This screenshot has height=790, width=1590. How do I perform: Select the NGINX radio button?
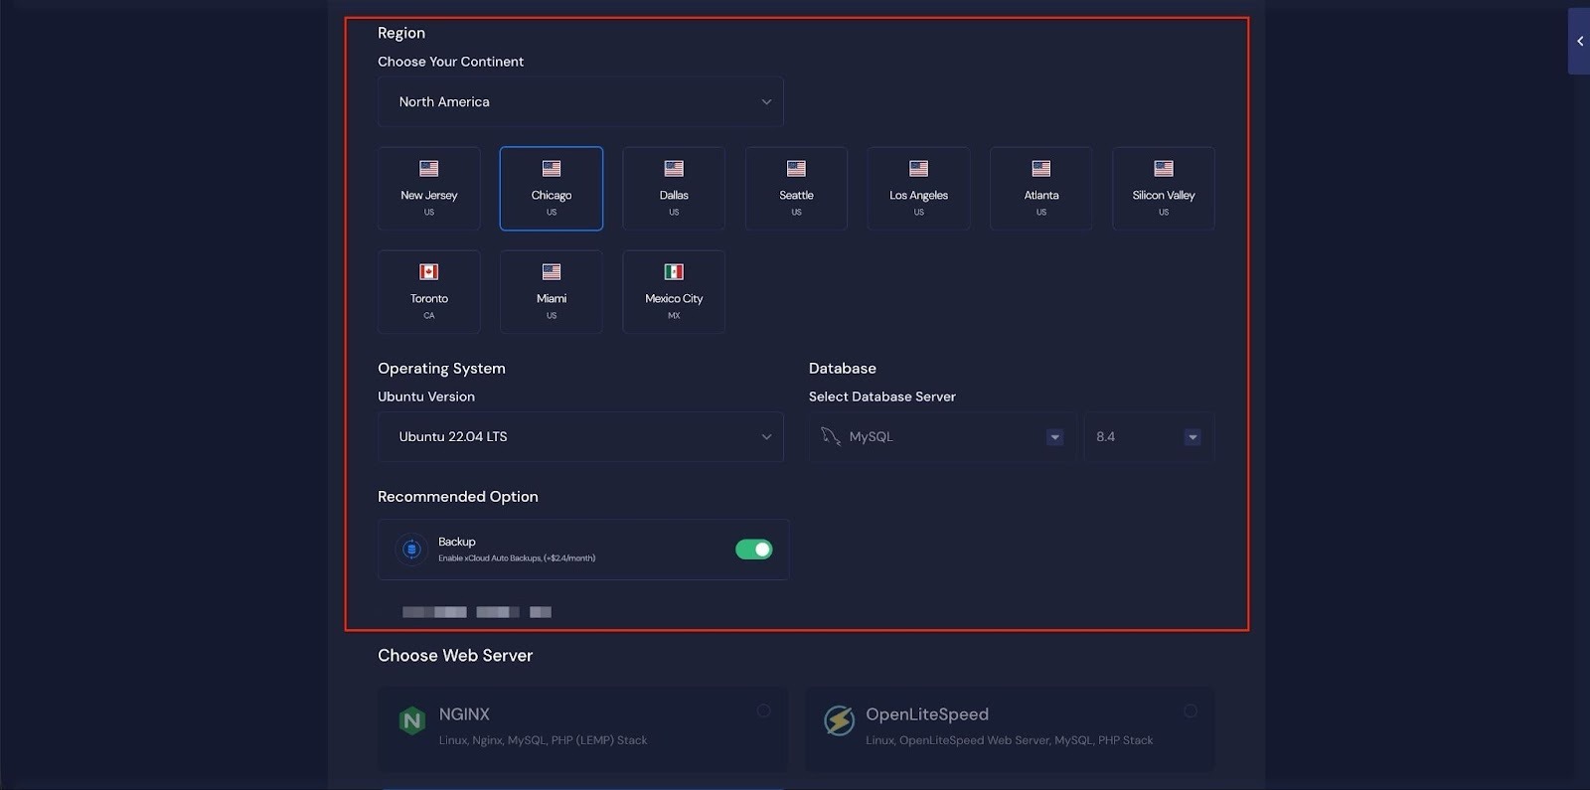(x=763, y=711)
